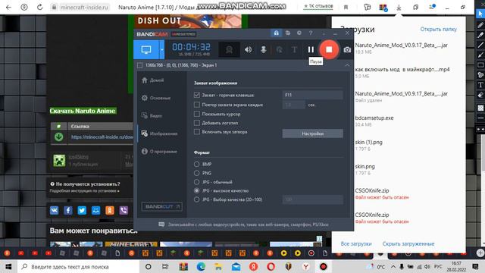Enable Добавить логотип checkbox
Viewport: 485px width, 273px height.
(197, 123)
